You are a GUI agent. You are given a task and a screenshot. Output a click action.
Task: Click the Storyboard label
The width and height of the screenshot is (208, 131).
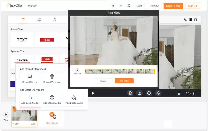tap(52, 123)
